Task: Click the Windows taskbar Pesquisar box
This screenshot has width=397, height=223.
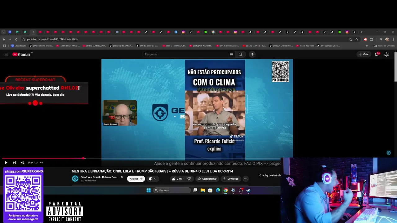Action: (172, 190)
